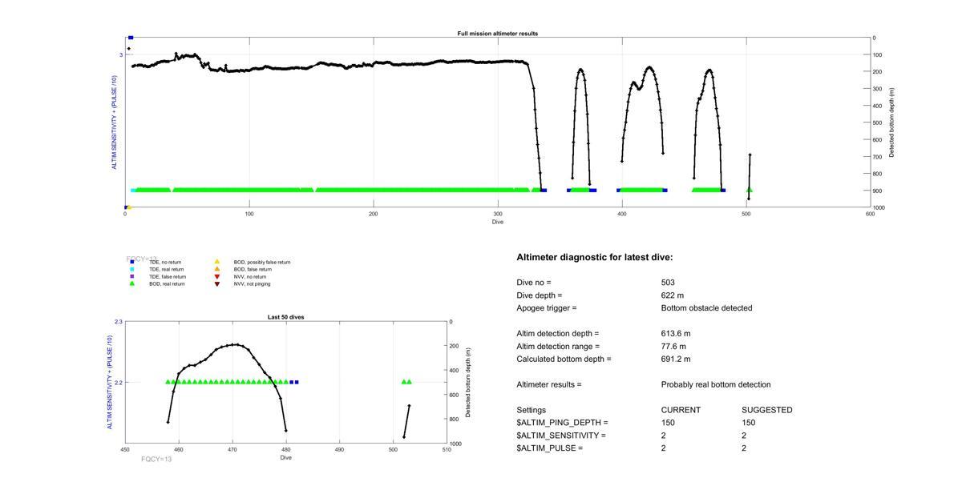Click the 'Dive' x-axis label of the last 50 dives plot
This screenshot has width=962, height=498.
click(286, 458)
